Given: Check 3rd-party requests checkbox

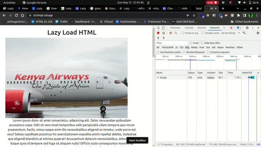Looking at the screenshot, I should [x=208, y=52].
